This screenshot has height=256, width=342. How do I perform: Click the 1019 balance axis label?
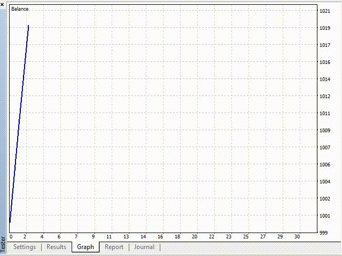324,28
